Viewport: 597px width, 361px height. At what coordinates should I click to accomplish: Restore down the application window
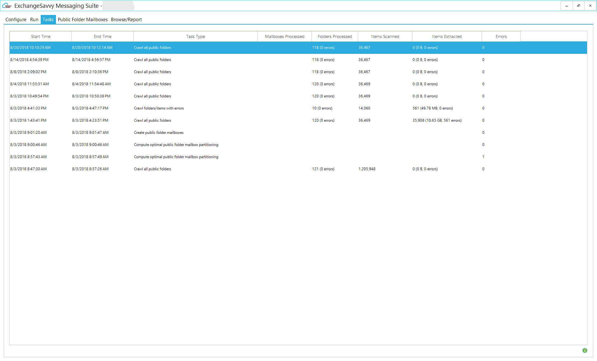(578, 6)
